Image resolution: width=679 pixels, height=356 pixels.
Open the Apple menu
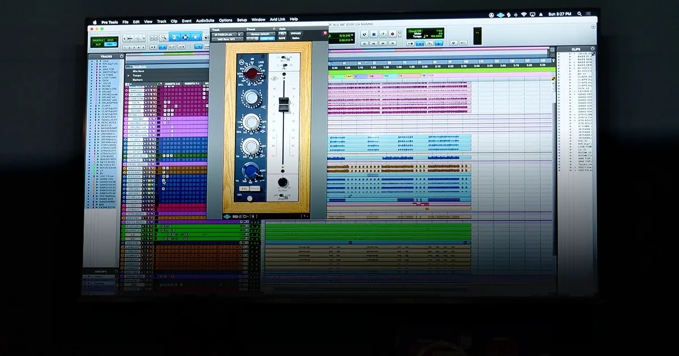pos(95,22)
